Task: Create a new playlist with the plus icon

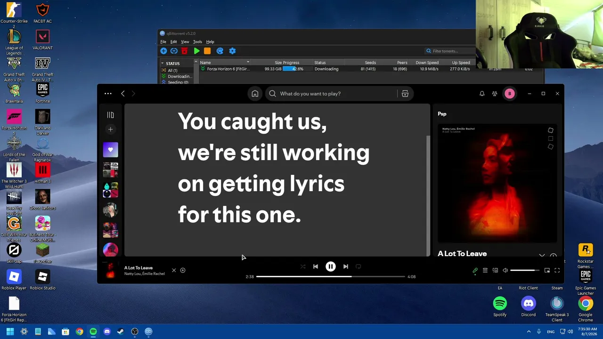Action: point(110,129)
